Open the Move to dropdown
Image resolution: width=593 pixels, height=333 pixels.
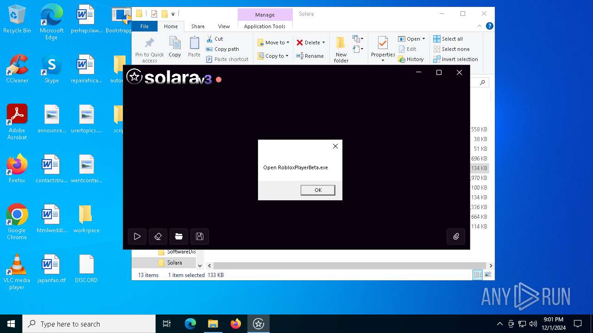[x=273, y=43]
